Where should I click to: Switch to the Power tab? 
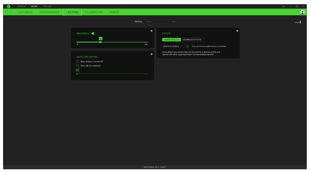click(x=114, y=12)
